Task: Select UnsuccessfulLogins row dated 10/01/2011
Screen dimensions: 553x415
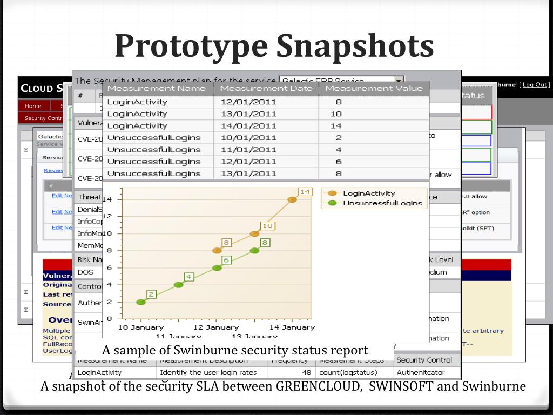Action: click(265, 138)
